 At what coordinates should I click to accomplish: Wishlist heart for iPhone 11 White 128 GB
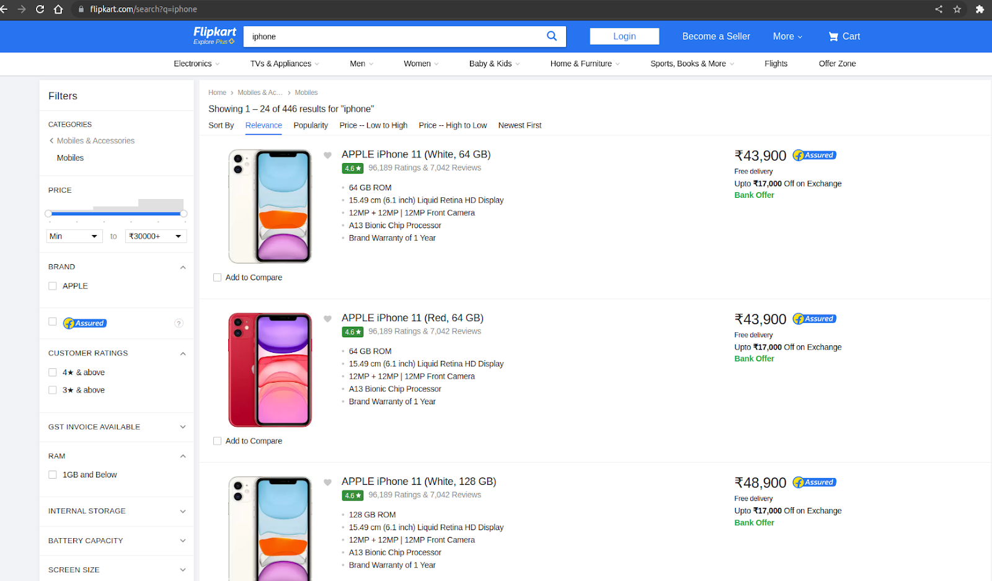coord(327,482)
